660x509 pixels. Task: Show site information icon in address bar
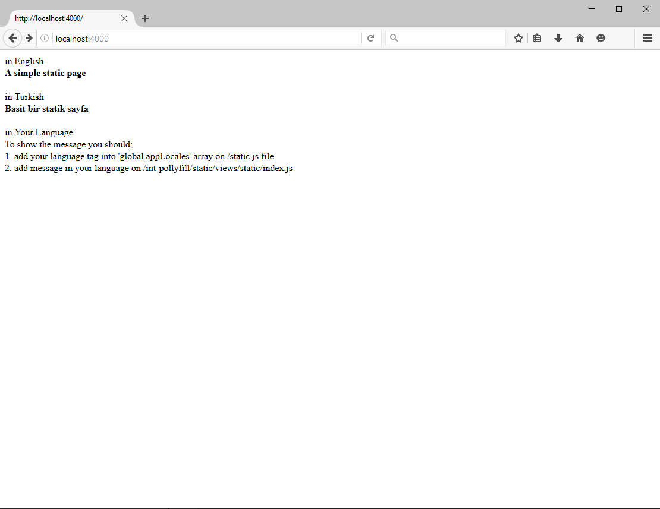click(44, 38)
